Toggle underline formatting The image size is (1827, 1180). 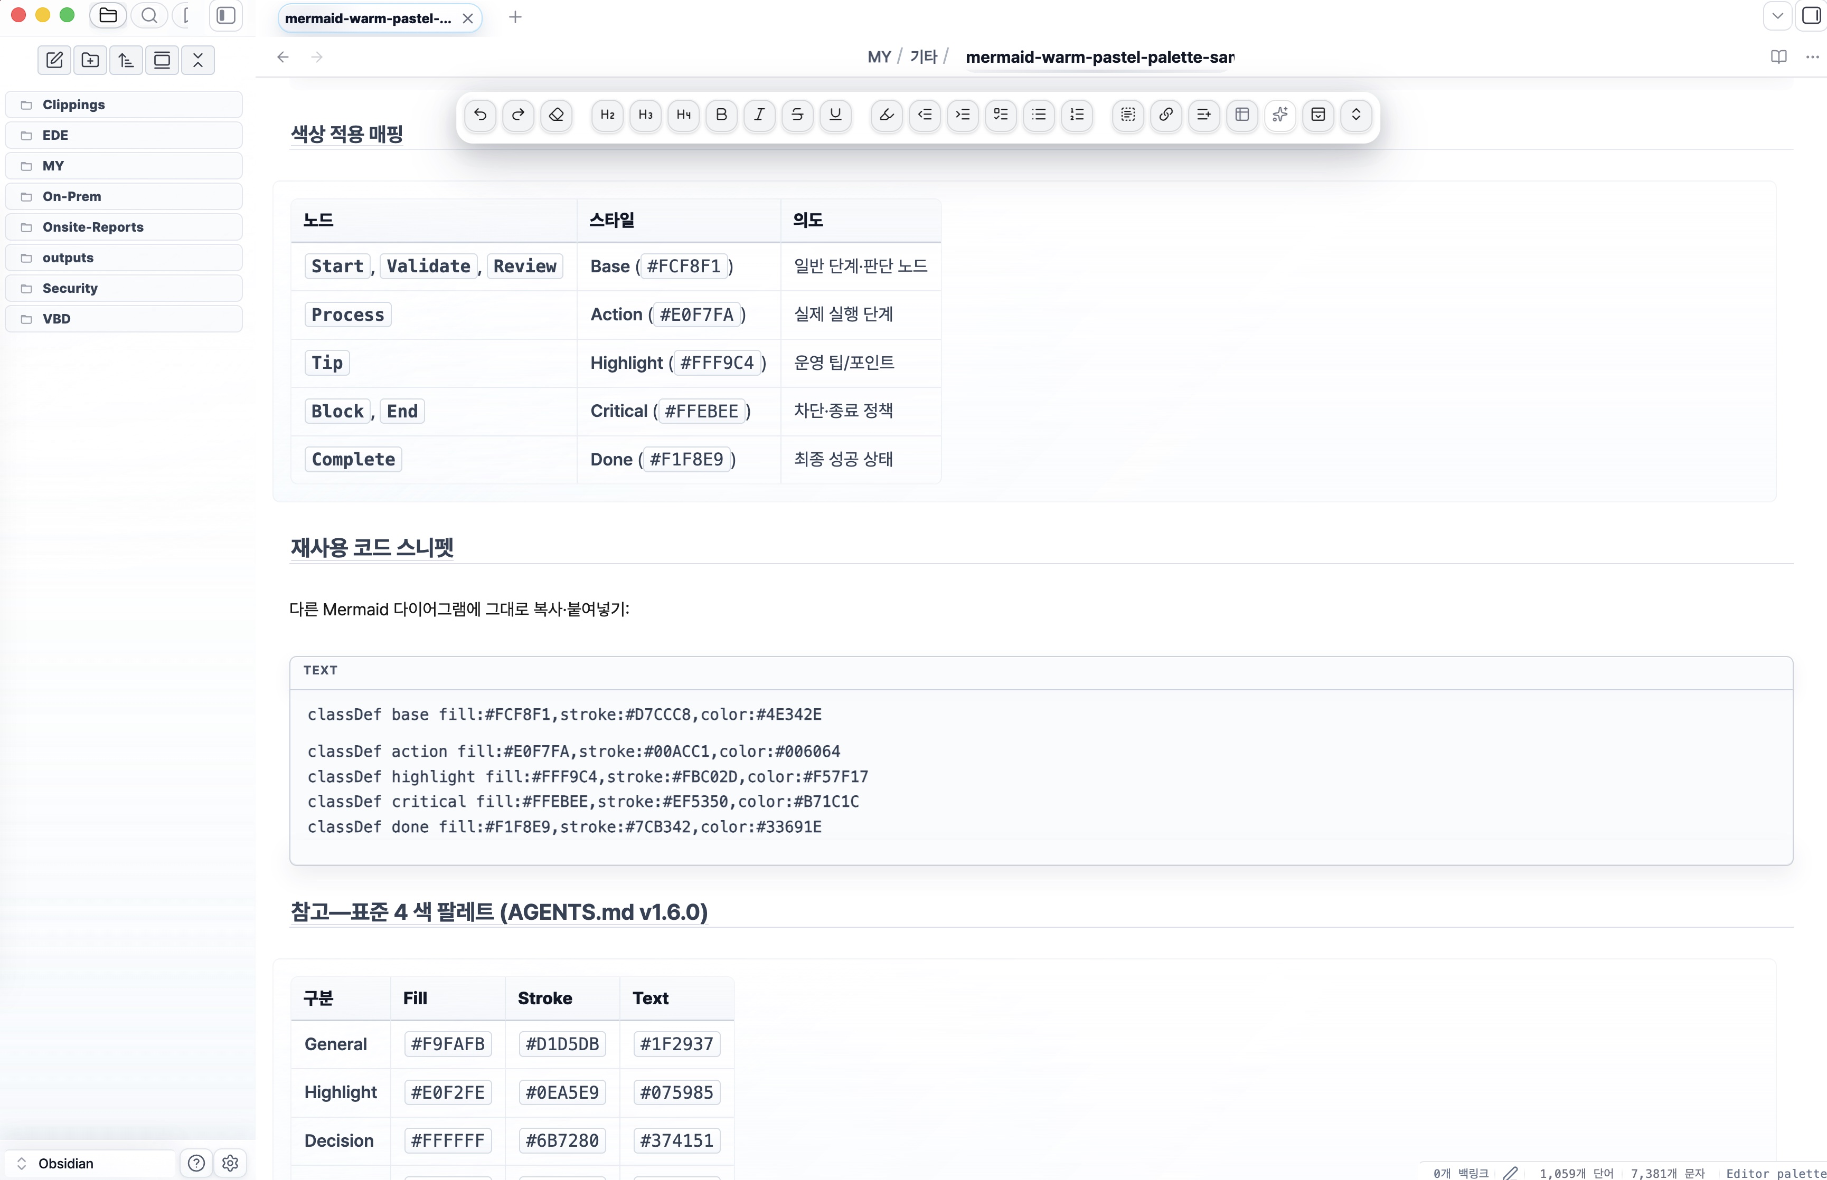836,115
